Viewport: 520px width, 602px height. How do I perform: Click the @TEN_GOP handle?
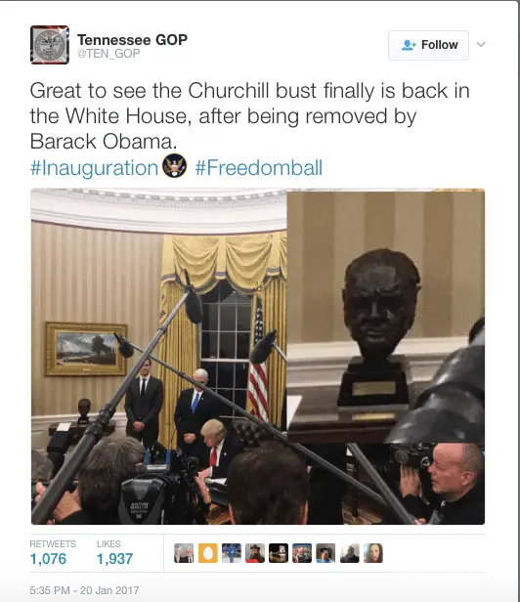click(x=108, y=54)
